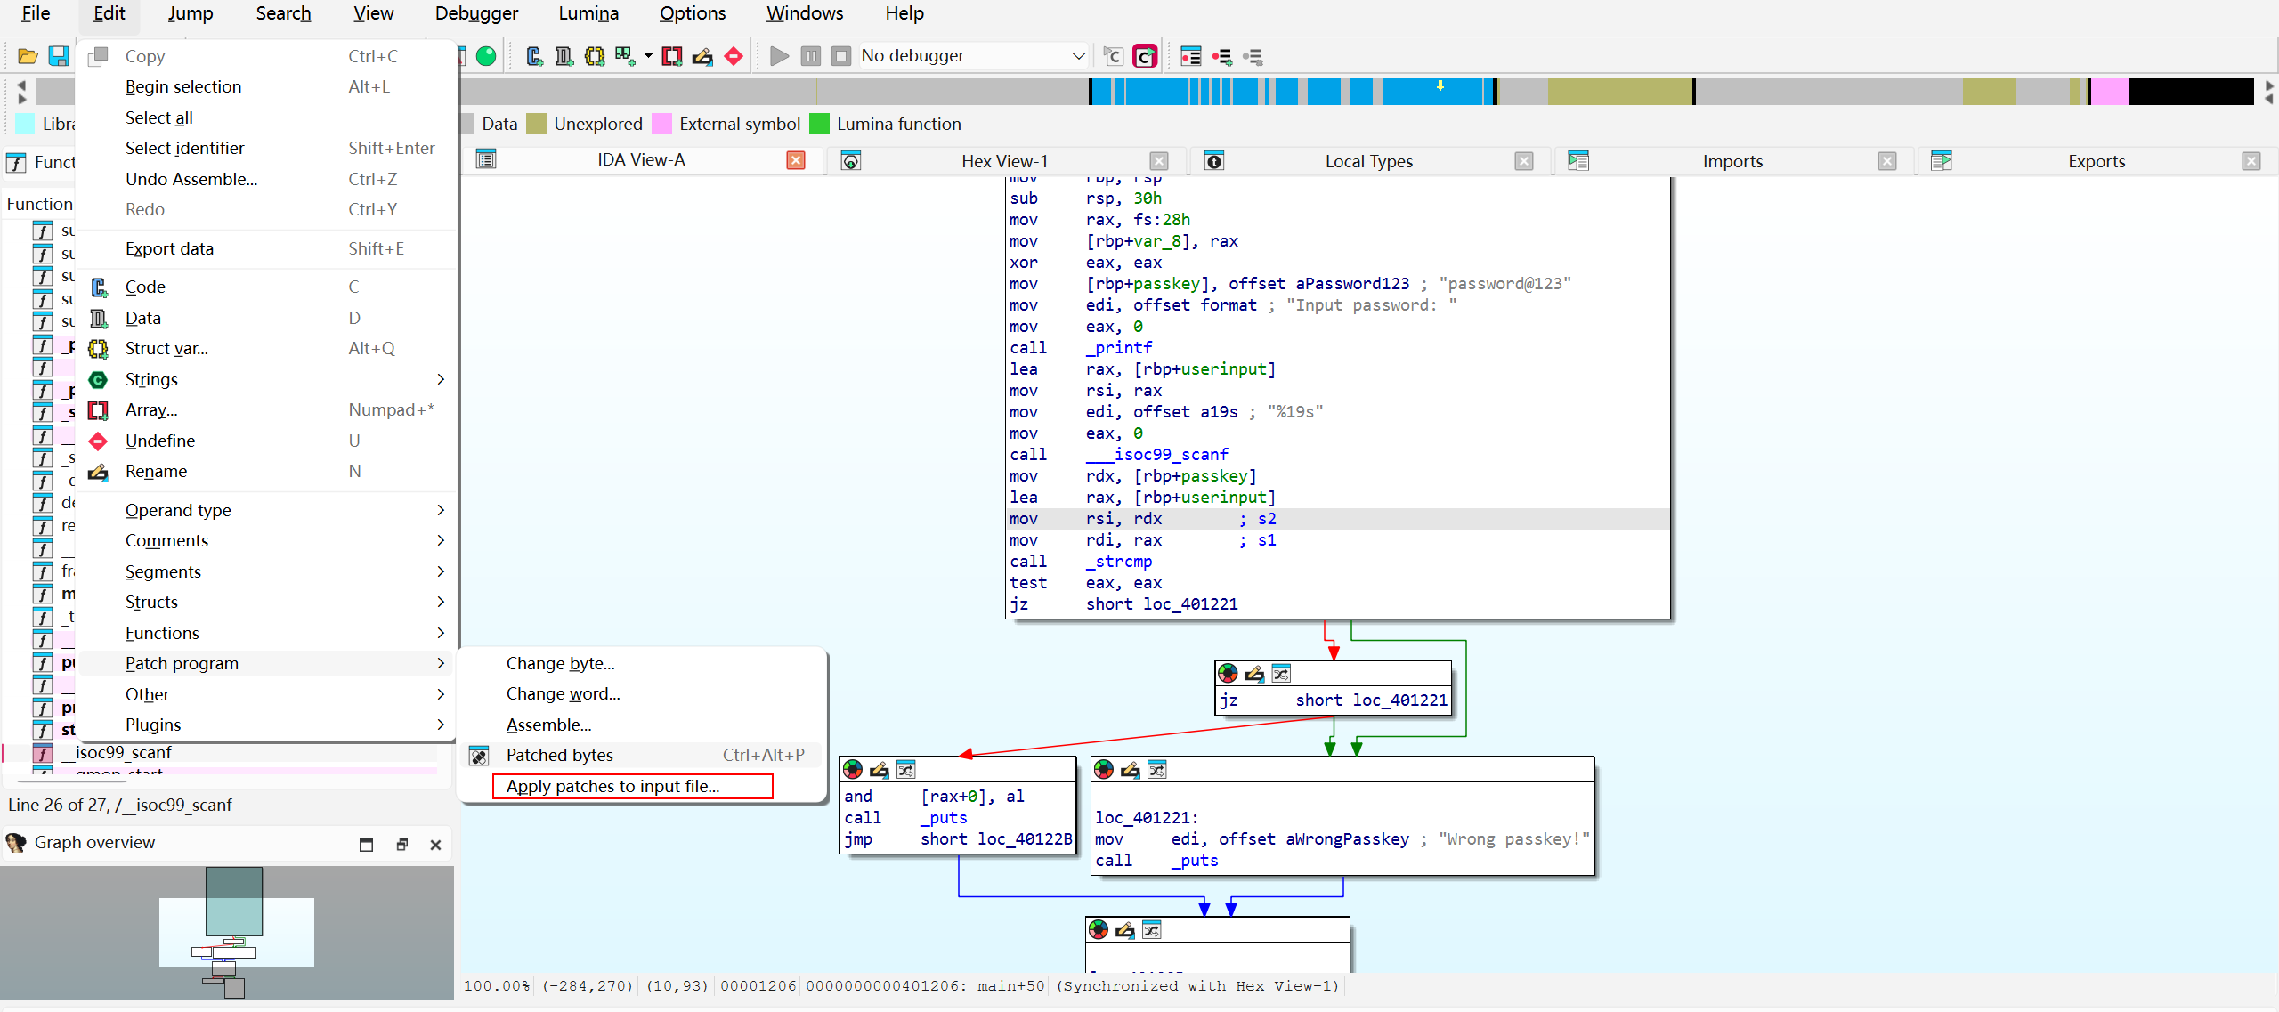Click the Open file folder icon

coord(28,56)
